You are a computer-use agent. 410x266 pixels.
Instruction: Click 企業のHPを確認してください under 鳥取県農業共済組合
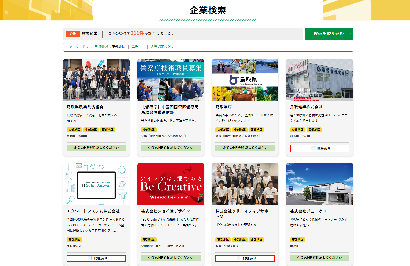[x=96, y=148]
